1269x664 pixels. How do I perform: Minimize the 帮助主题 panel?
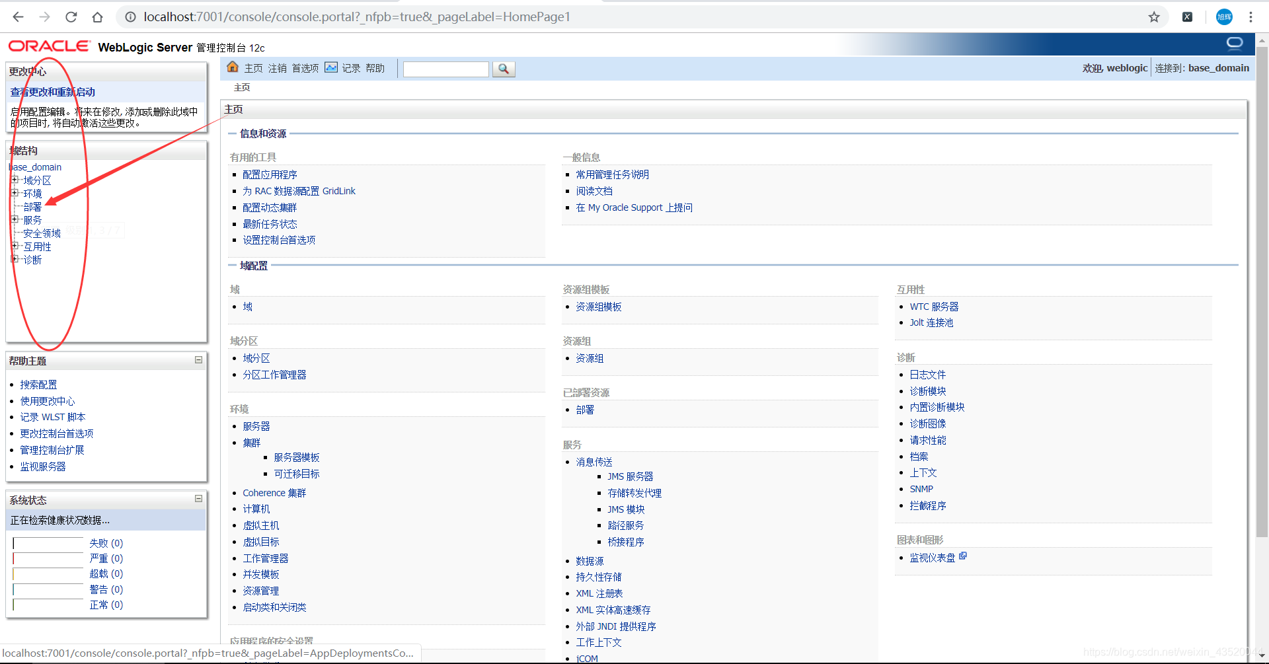198,360
